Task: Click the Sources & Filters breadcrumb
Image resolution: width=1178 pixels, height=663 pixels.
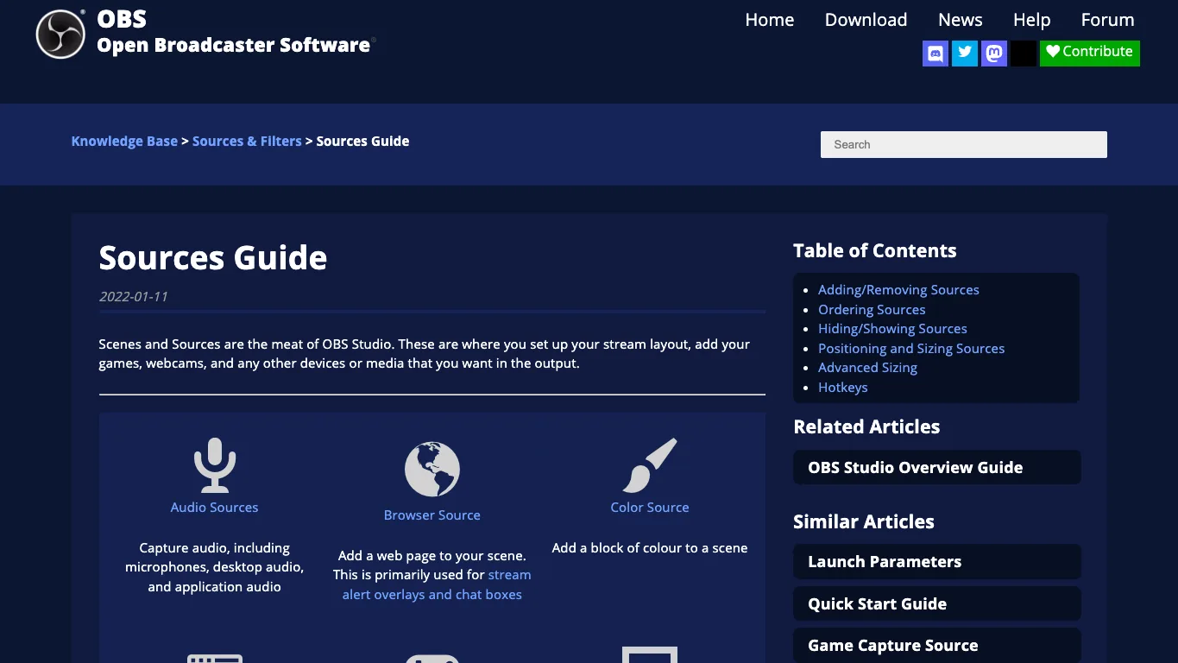Action: coord(247,142)
